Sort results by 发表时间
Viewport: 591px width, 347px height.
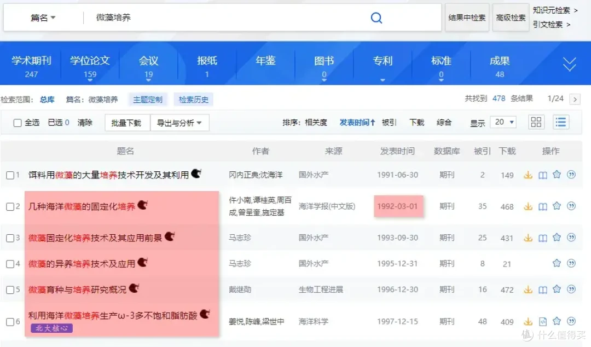357,123
